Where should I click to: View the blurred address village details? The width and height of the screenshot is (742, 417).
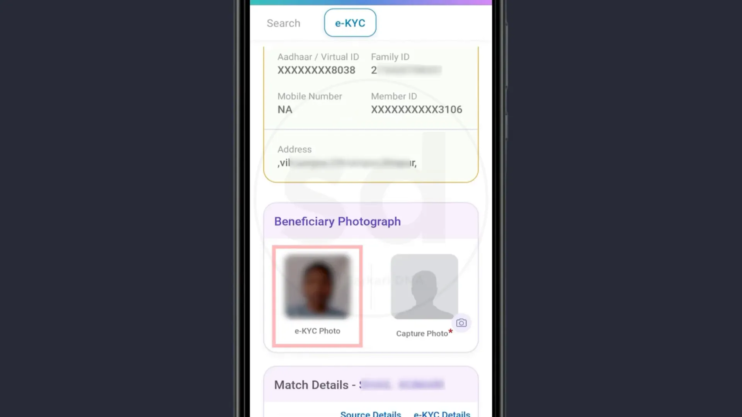click(x=349, y=163)
